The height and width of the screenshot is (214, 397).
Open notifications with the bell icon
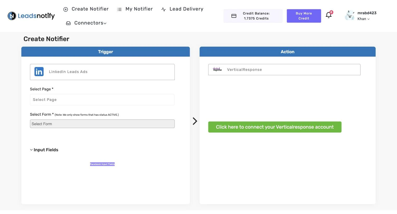click(x=329, y=15)
